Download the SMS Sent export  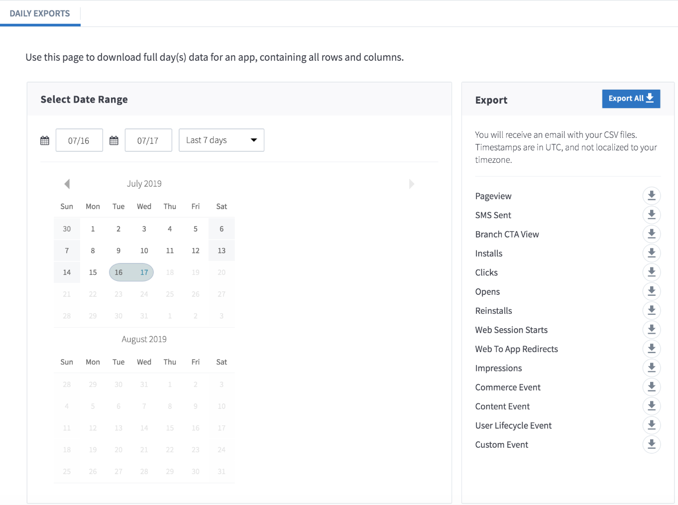[x=652, y=215]
